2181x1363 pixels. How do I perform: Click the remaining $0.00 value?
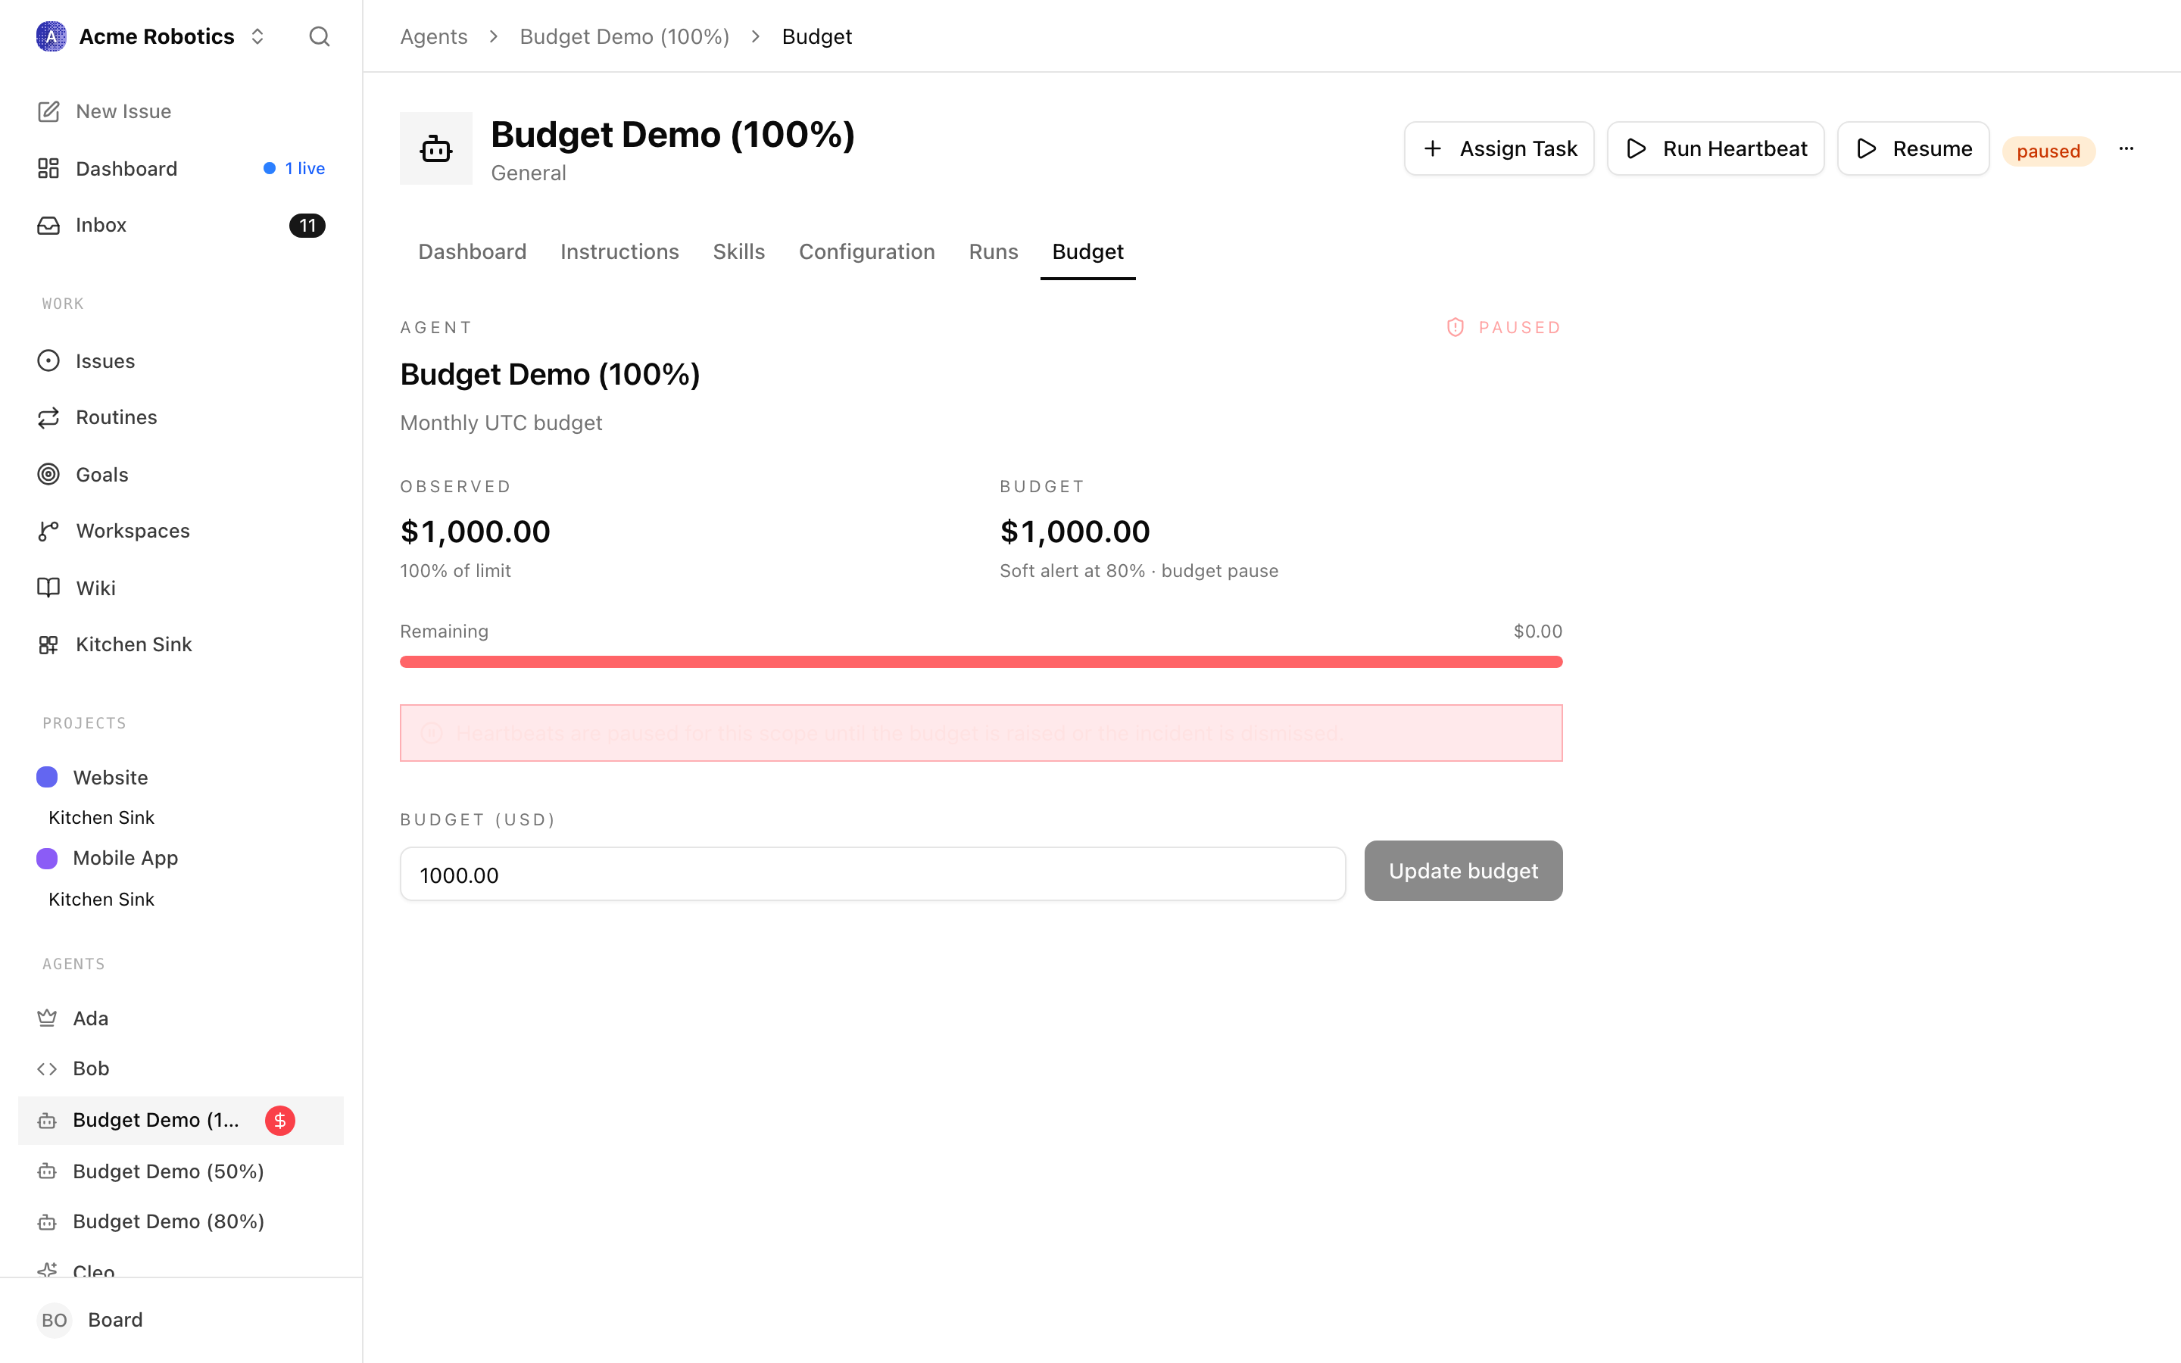pyautogui.click(x=1537, y=631)
